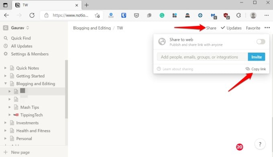Viewport: 273px width, 157px height.
Task: Reload the Notion page
Action: tap(32, 15)
